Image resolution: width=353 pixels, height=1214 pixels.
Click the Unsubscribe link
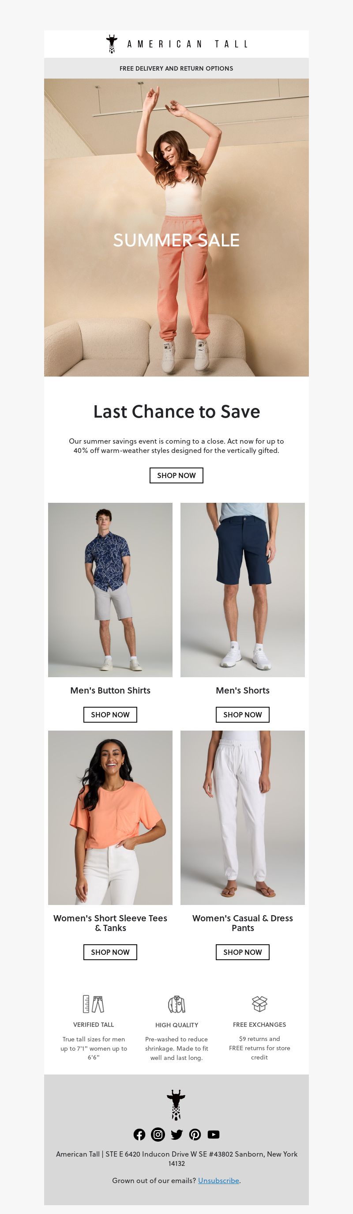tap(219, 1180)
